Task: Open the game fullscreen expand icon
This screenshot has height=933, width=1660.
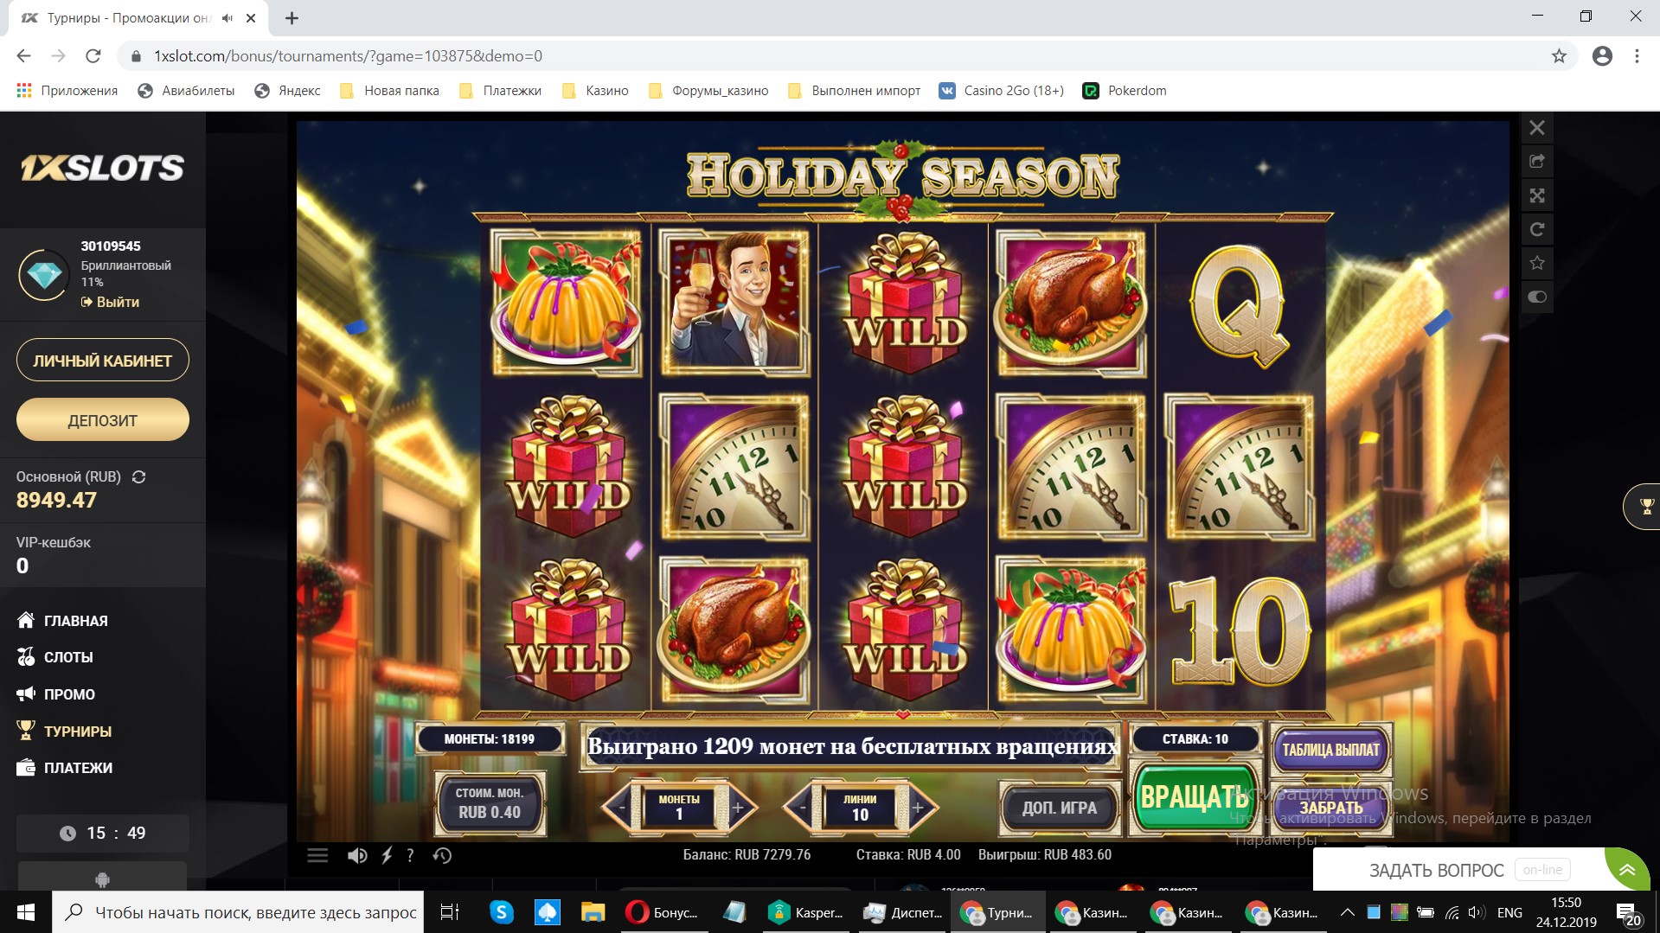Action: 1536,195
